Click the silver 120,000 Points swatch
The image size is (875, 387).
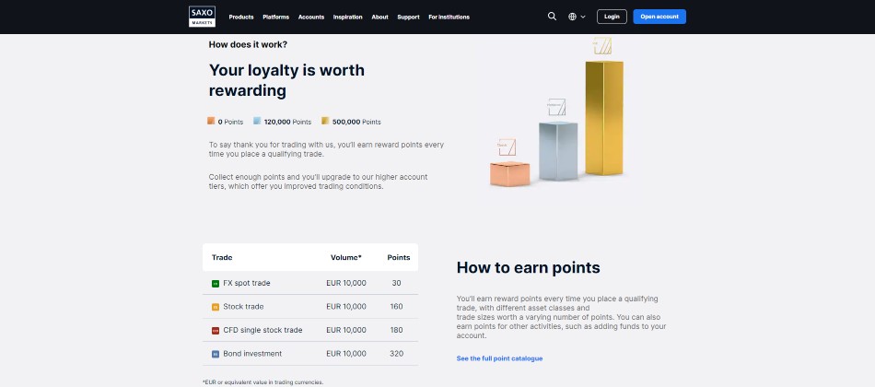click(257, 121)
